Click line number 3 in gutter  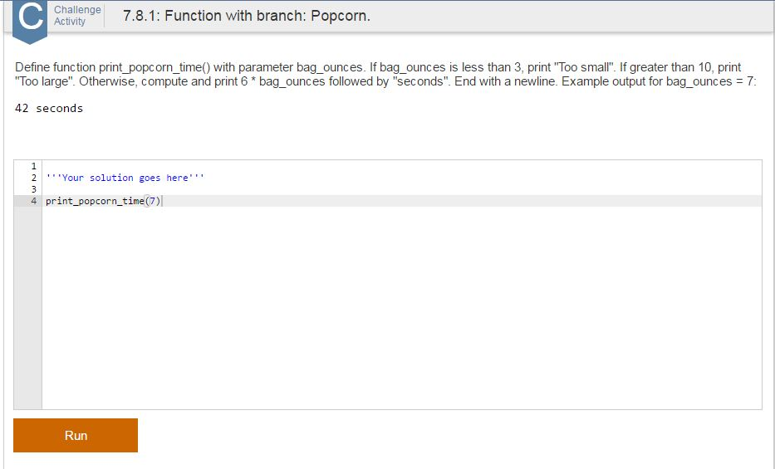pos(33,189)
